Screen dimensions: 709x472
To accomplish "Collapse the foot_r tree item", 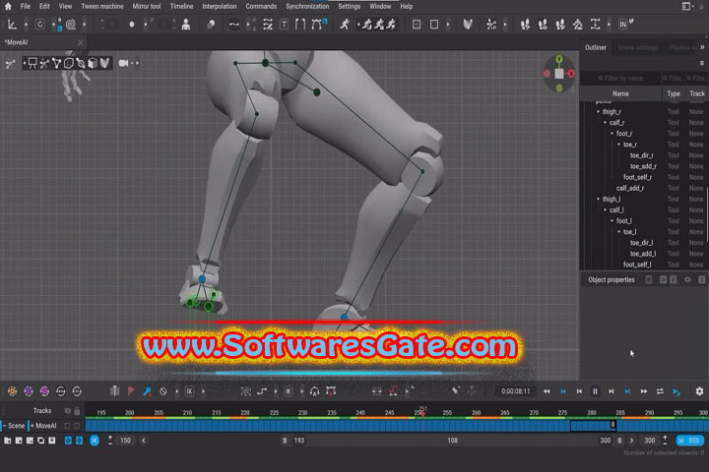I will (x=612, y=134).
